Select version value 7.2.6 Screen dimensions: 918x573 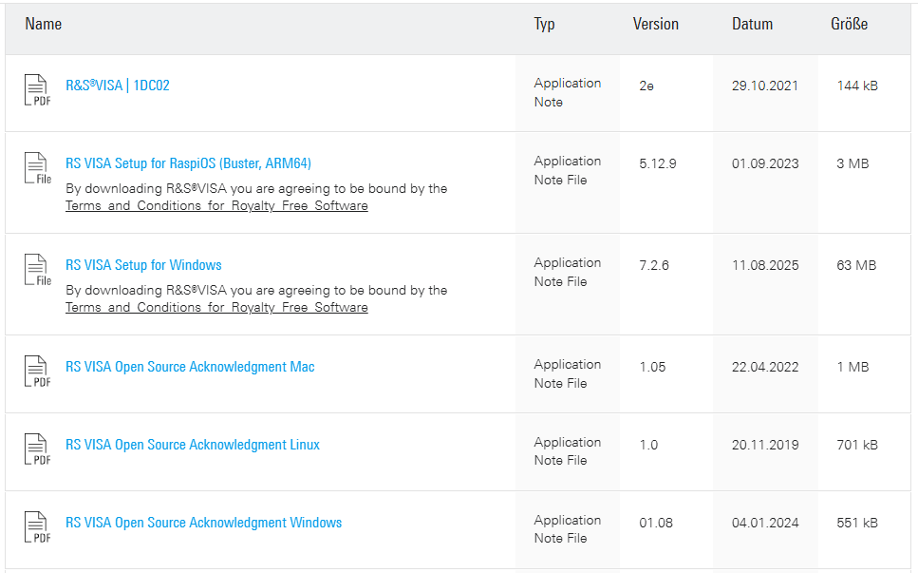coord(654,265)
